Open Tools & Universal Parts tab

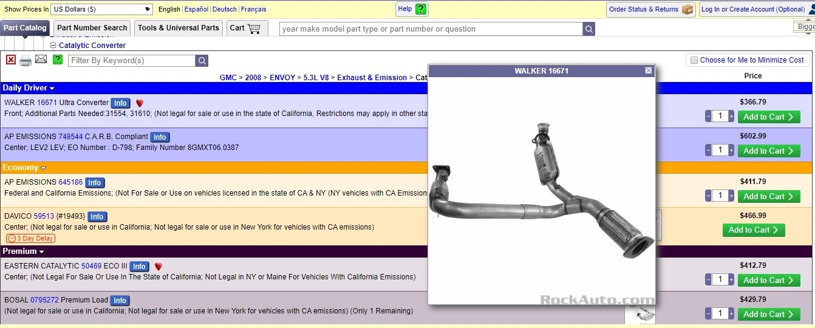point(179,28)
